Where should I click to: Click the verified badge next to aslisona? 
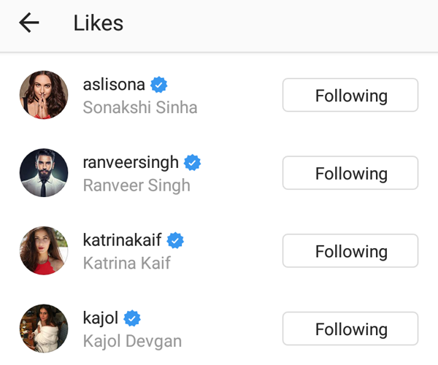coord(160,85)
